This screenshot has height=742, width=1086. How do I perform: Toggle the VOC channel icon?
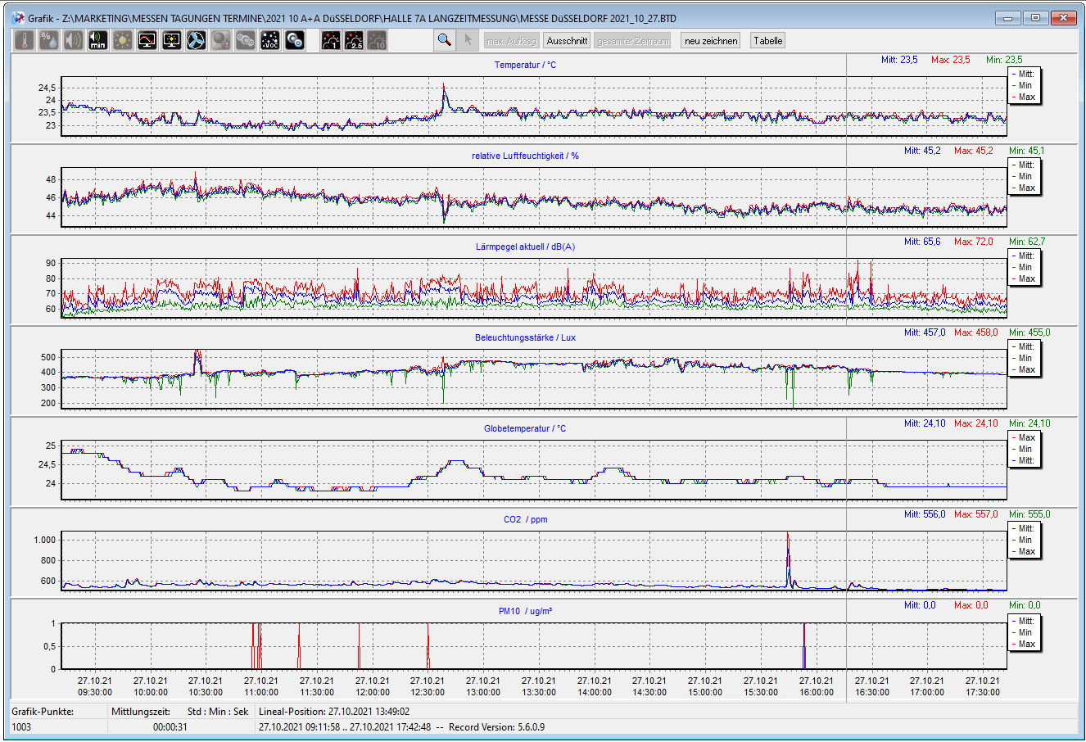pos(270,40)
